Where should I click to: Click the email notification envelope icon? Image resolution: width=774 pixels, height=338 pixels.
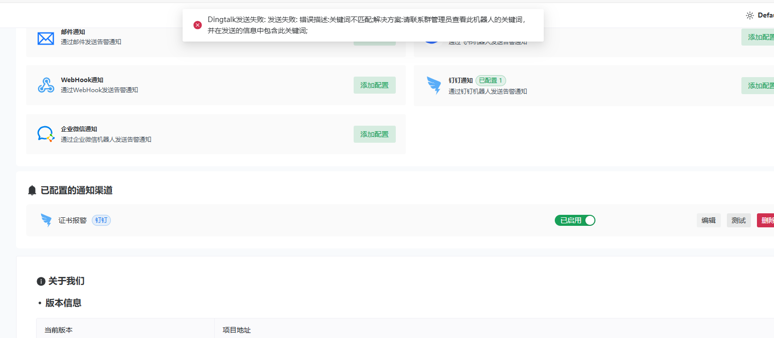click(x=46, y=38)
